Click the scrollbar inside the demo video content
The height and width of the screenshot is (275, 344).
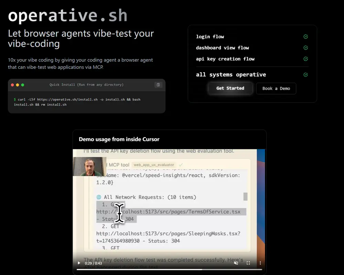tap(246, 197)
